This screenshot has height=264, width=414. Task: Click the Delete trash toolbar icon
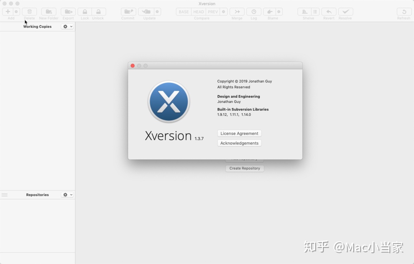(x=29, y=12)
